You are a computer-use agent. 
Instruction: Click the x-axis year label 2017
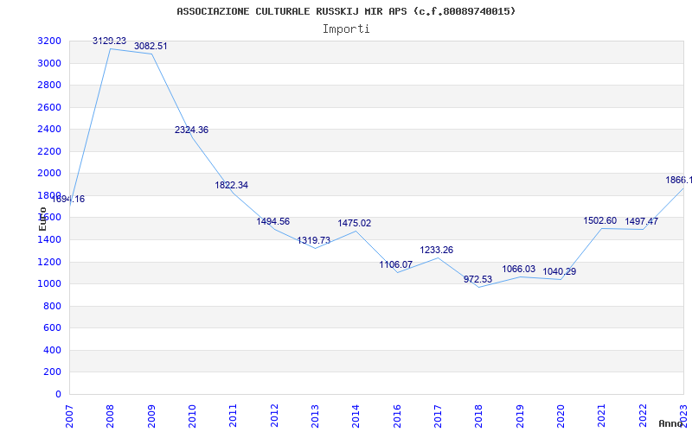438,416
